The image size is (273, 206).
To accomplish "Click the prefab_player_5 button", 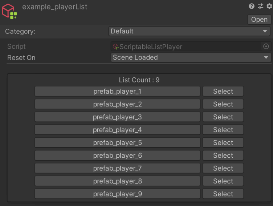I will (117, 142).
